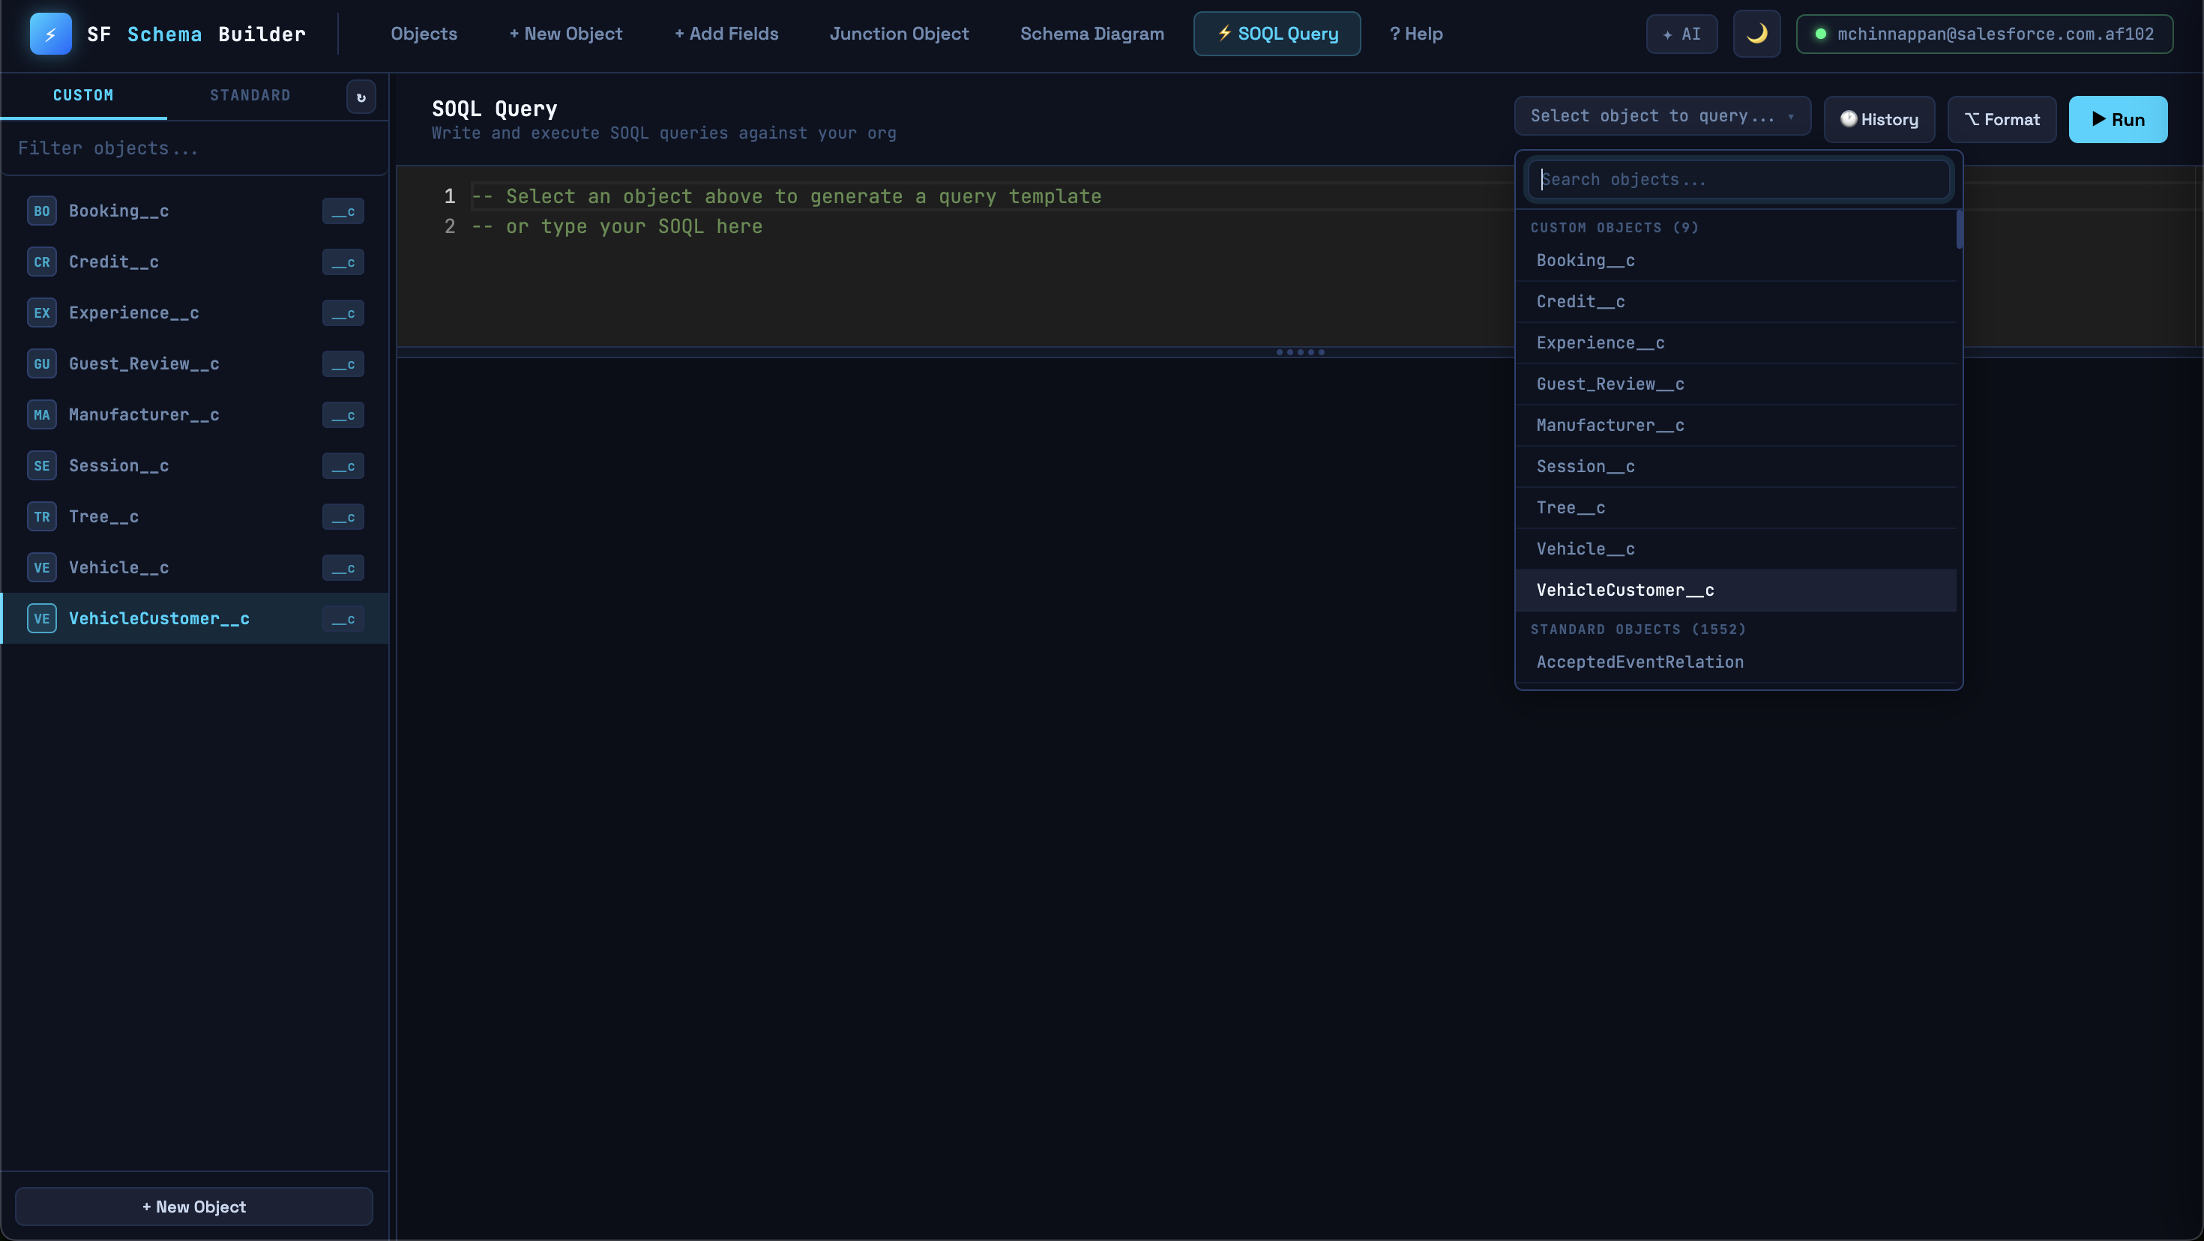Image resolution: width=2204 pixels, height=1241 pixels.
Task: Click the SE badge icon for Session__c
Action: (x=42, y=466)
